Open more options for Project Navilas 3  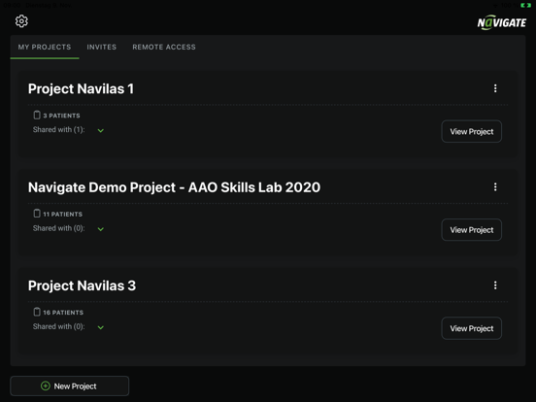(495, 285)
